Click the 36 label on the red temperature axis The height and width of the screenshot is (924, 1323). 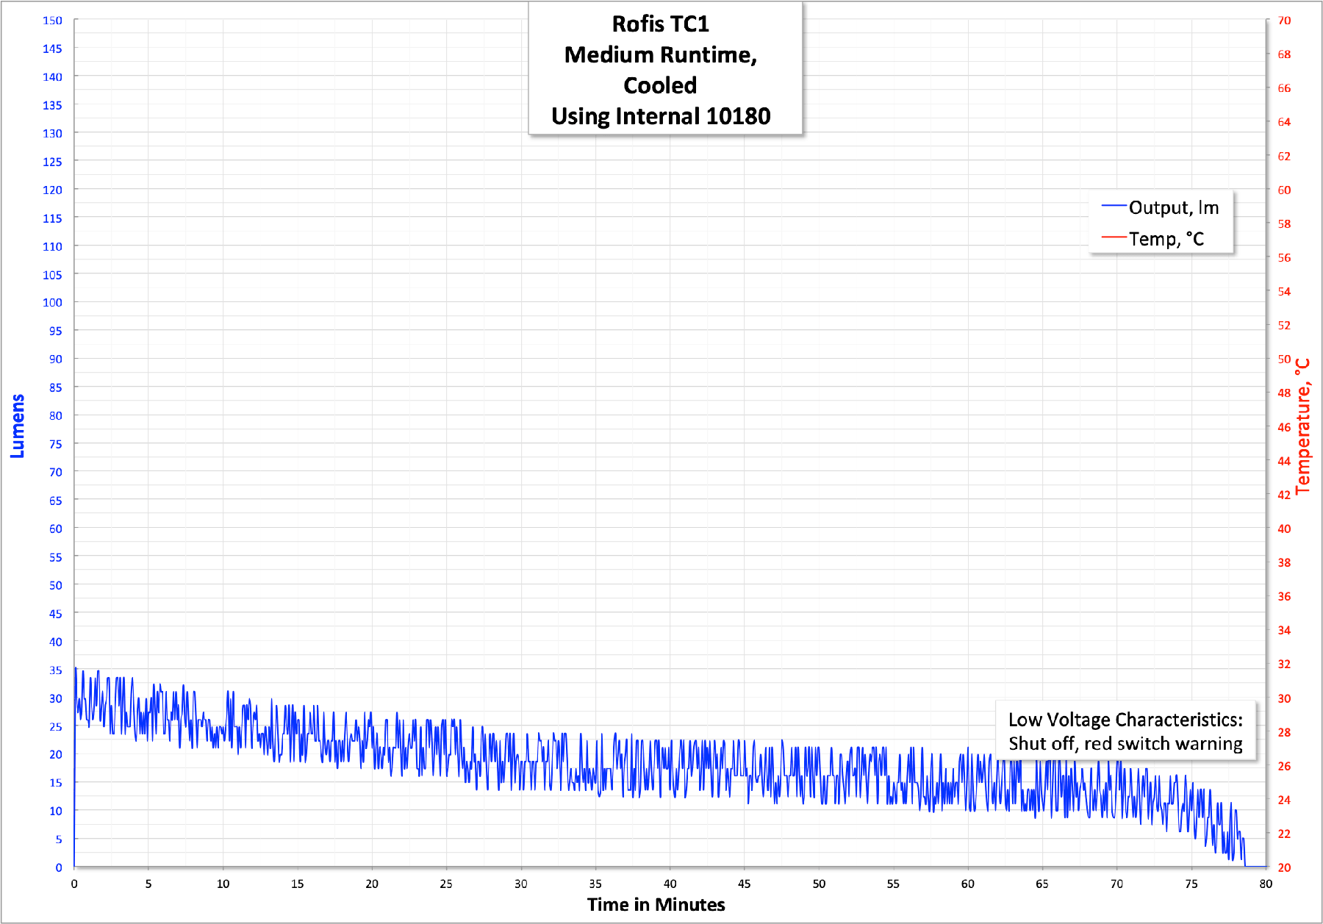click(1284, 596)
